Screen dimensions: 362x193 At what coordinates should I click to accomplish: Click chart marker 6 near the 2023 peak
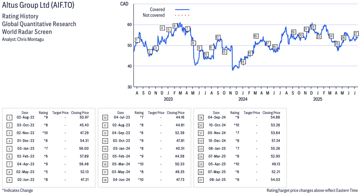click(x=175, y=26)
